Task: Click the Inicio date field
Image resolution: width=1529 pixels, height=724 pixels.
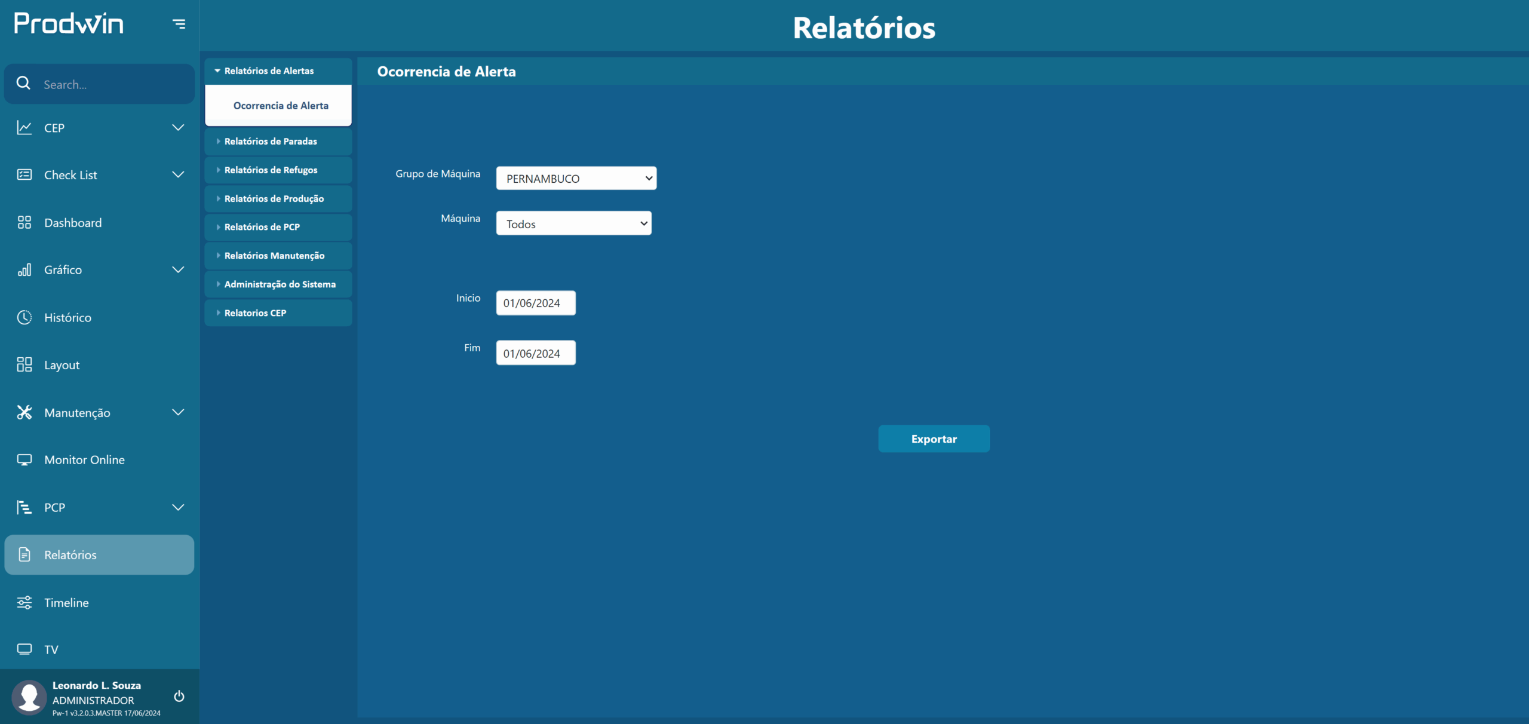Action: [536, 303]
